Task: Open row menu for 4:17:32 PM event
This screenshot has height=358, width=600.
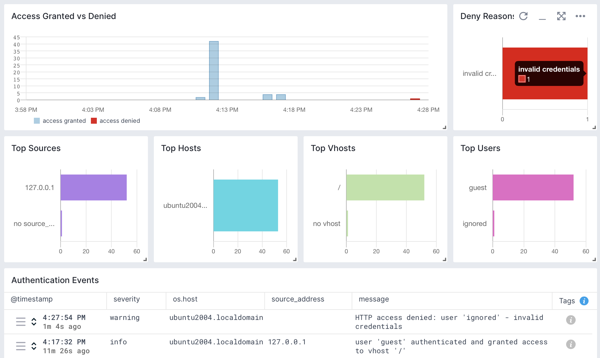Action: (x=21, y=346)
